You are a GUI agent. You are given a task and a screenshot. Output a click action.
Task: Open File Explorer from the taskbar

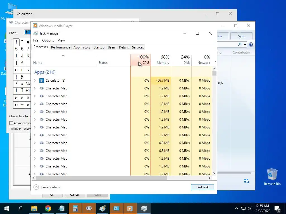(x=34, y=208)
